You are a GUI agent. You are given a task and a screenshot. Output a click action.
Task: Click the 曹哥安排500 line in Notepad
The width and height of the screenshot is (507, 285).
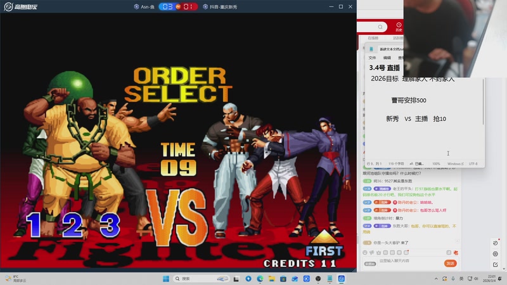[409, 101]
